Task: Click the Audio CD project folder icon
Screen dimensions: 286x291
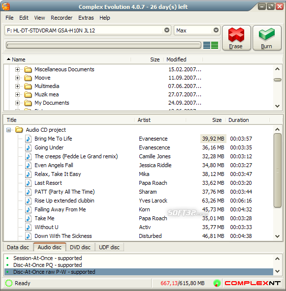Action: tap(19, 130)
